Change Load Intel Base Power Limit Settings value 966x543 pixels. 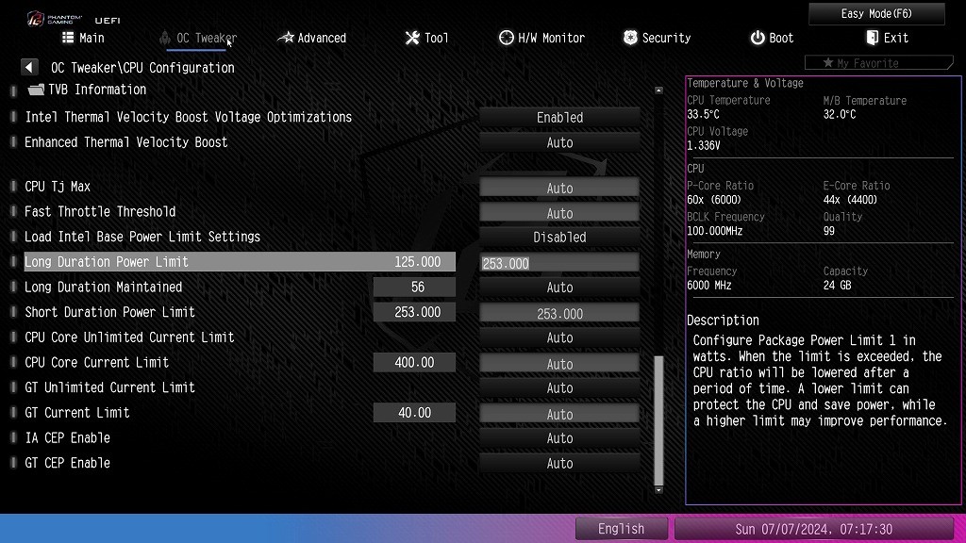[x=559, y=237]
